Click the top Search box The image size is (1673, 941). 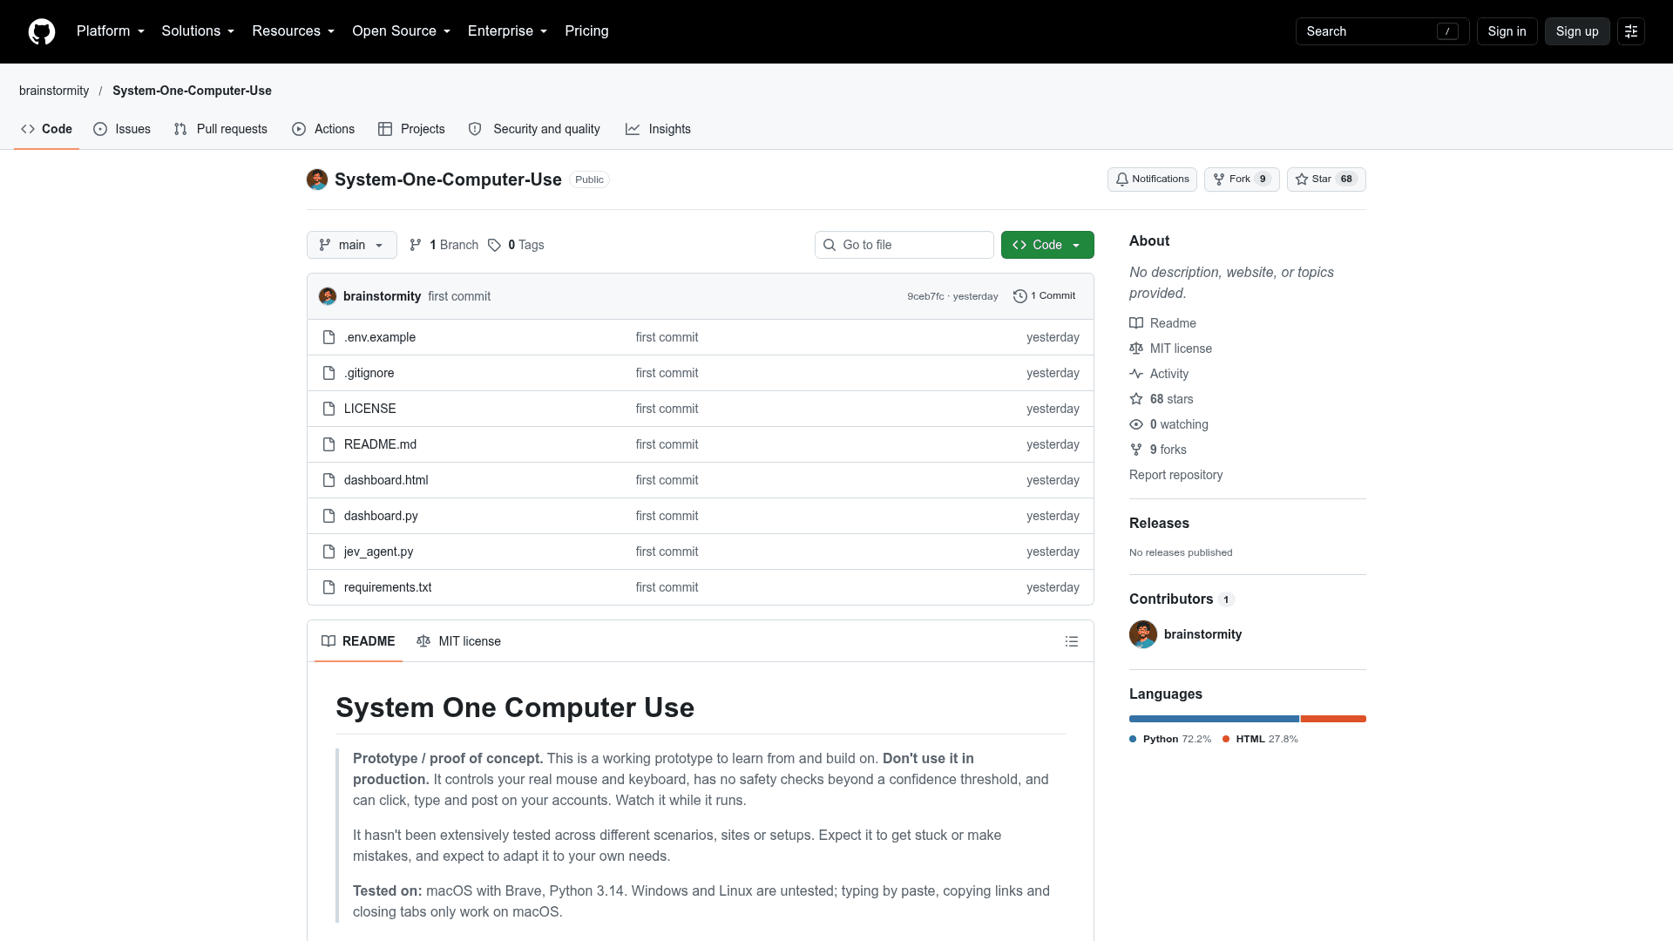pos(1382,31)
